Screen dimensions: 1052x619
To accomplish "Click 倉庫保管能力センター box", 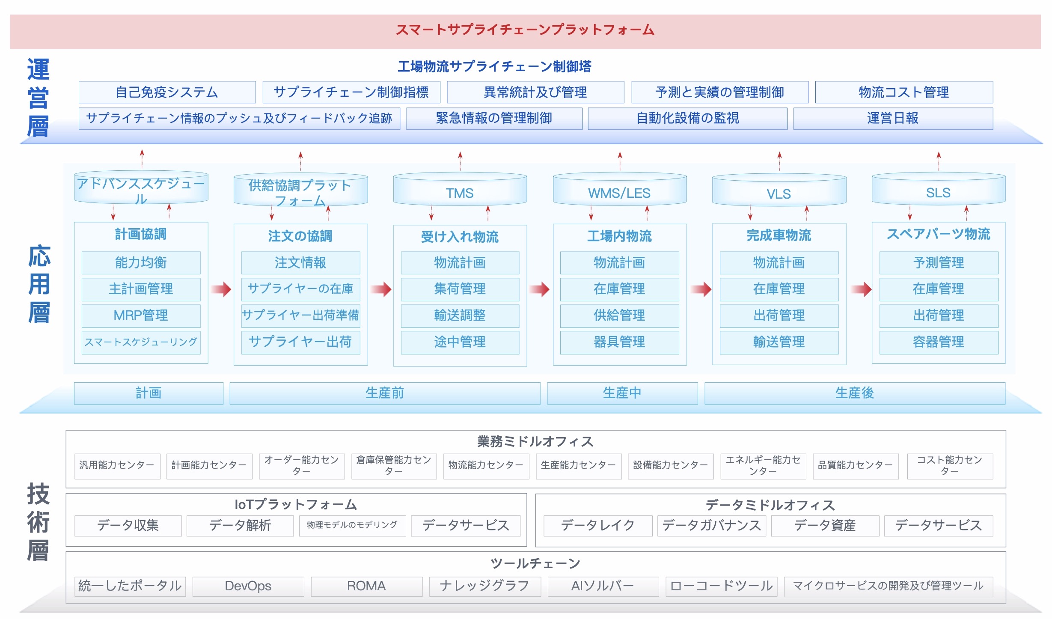I will pyautogui.click(x=394, y=466).
